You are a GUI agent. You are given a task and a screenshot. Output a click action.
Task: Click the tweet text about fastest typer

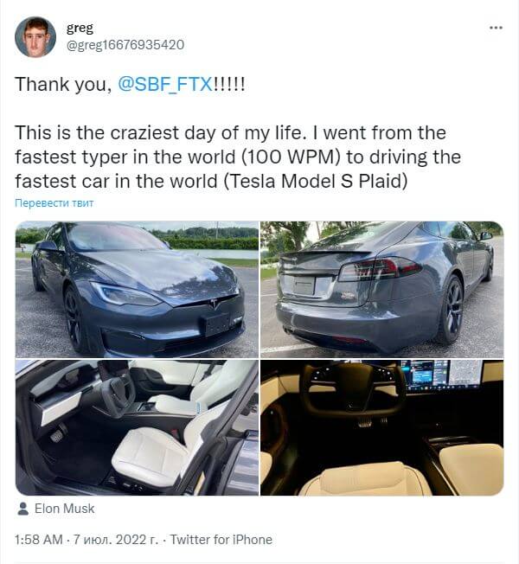(238, 157)
